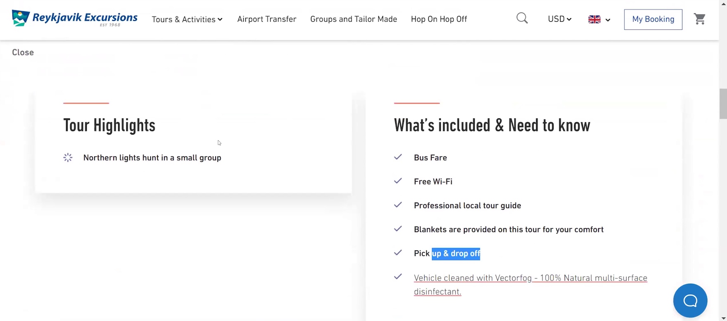Open the search magnifier icon
The height and width of the screenshot is (321, 727).
(x=522, y=19)
